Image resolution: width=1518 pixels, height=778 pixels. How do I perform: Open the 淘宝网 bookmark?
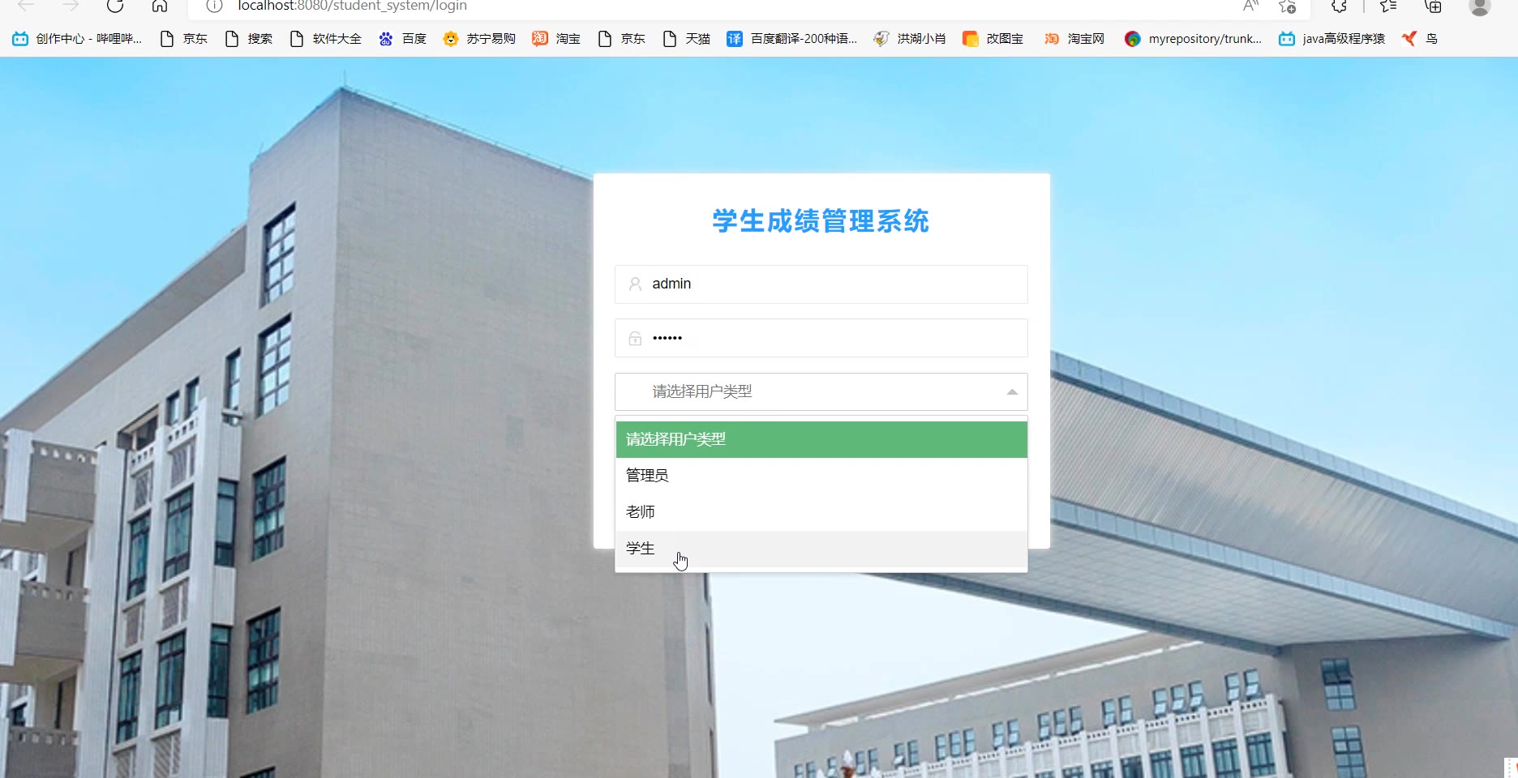click(1074, 39)
